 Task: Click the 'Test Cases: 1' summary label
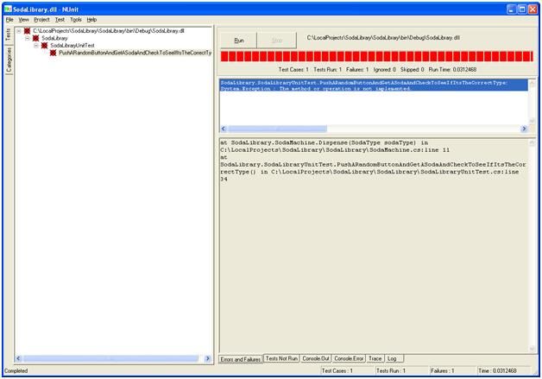tap(293, 70)
